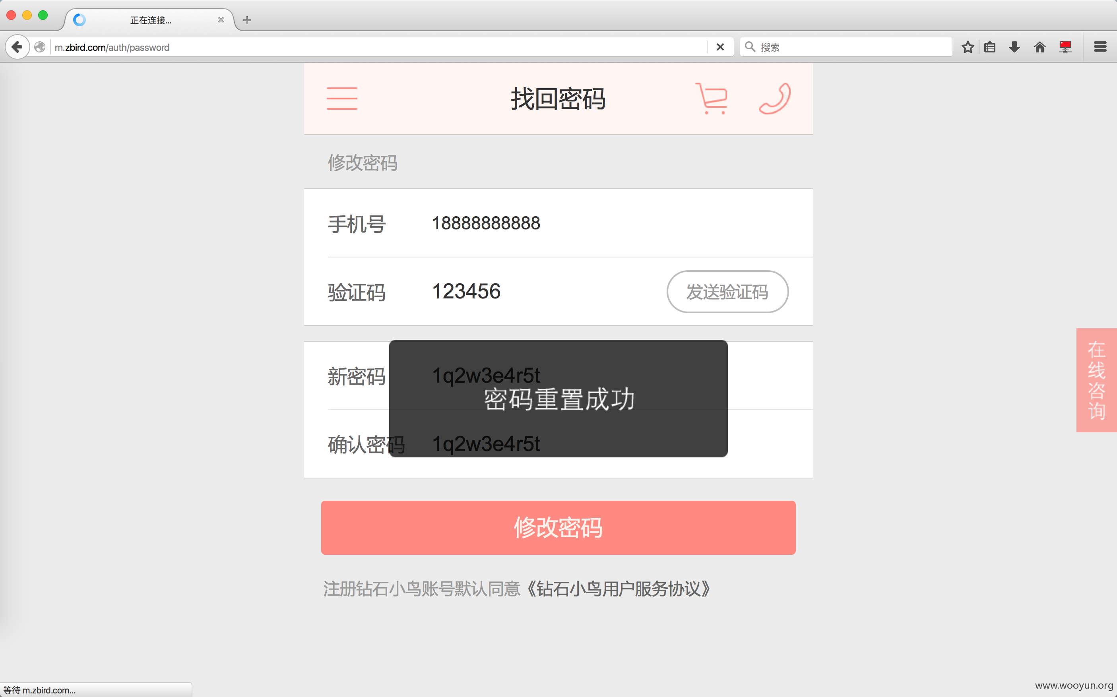Go back with the browser back arrow
The image size is (1117, 697).
[x=17, y=47]
